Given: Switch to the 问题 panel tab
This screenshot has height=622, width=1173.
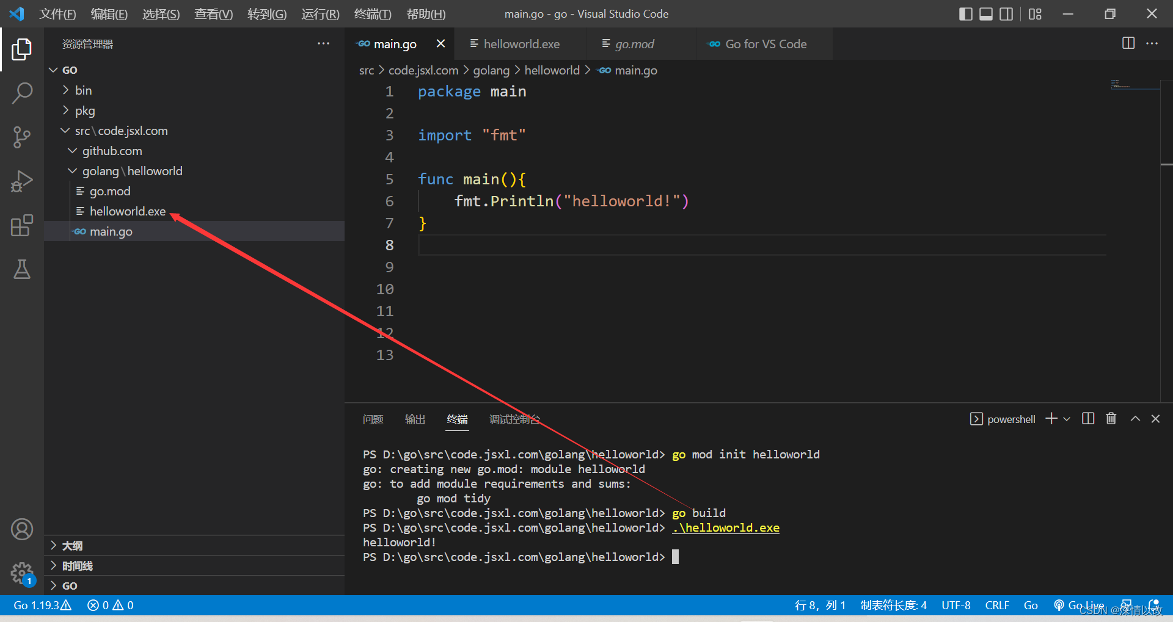Looking at the screenshot, I should pyautogui.click(x=373, y=419).
